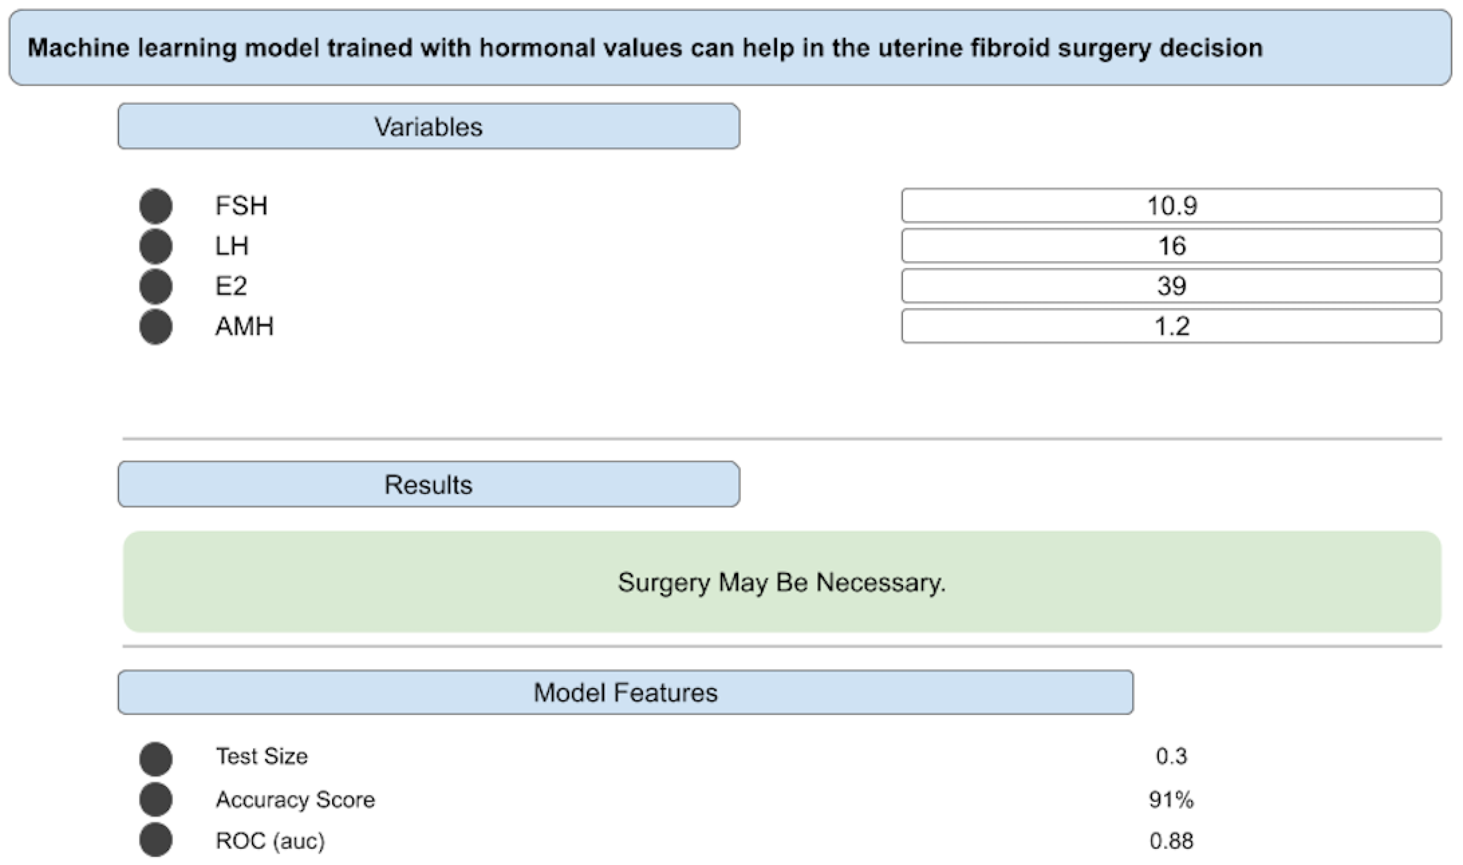Click the bullet icon beside ROC (auc)

coord(156,840)
